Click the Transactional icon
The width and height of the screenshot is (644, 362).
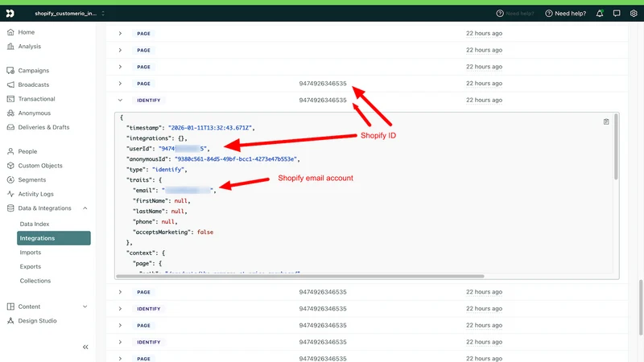pos(10,99)
